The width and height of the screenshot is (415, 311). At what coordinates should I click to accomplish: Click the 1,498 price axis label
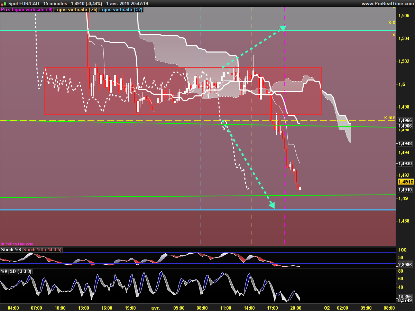pyautogui.click(x=404, y=107)
